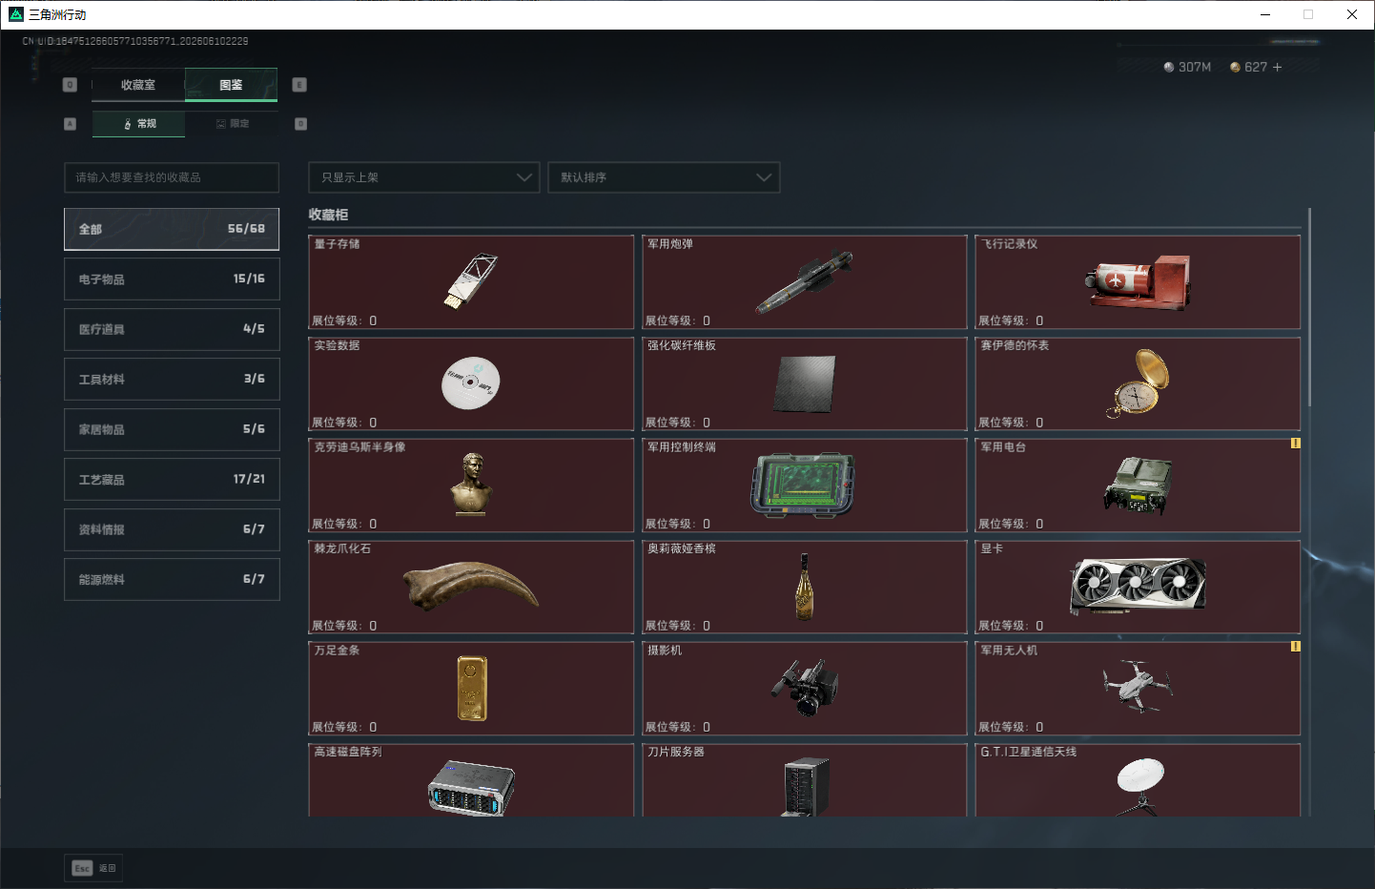Choose the 显卡 graphics card item
Screen dimensions: 1375x889
[x=1138, y=587]
